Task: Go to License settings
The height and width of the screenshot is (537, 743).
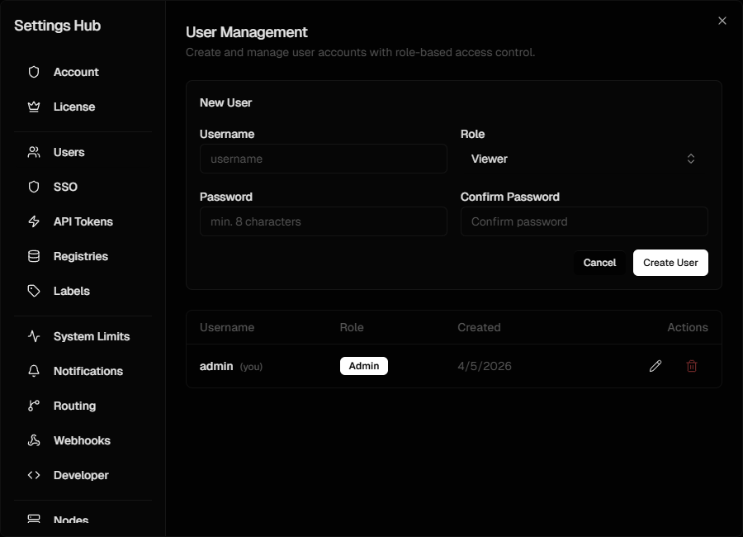Action: pyautogui.click(x=83, y=107)
